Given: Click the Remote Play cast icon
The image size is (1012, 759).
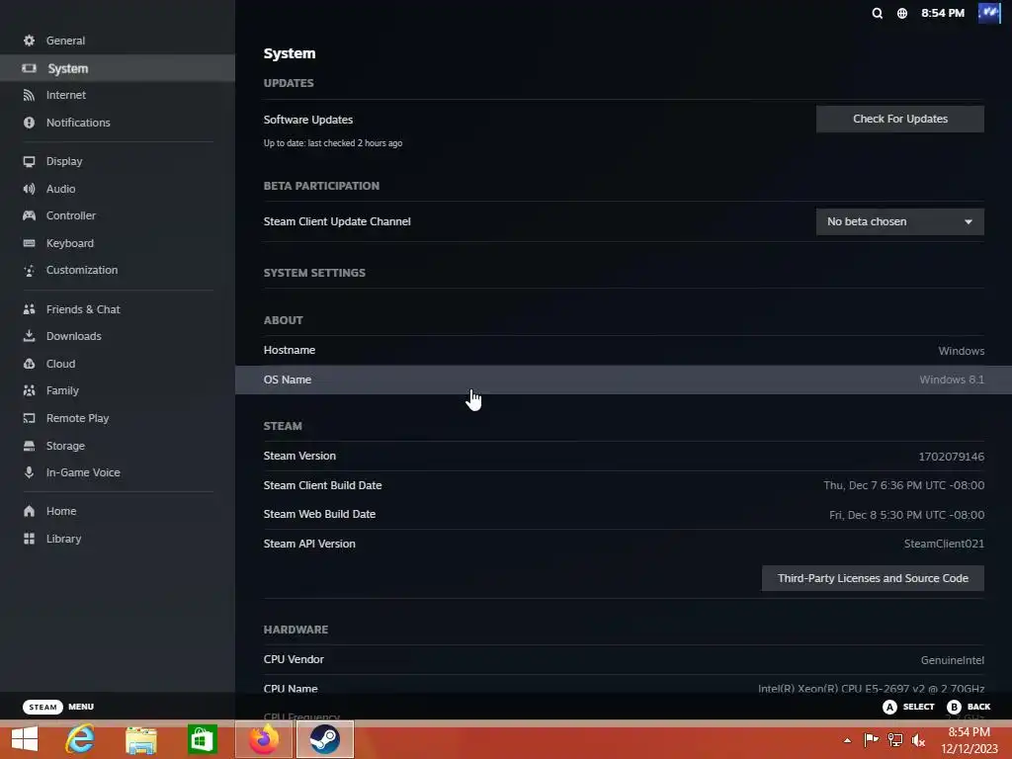Looking at the screenshot, I should (29, 418).
